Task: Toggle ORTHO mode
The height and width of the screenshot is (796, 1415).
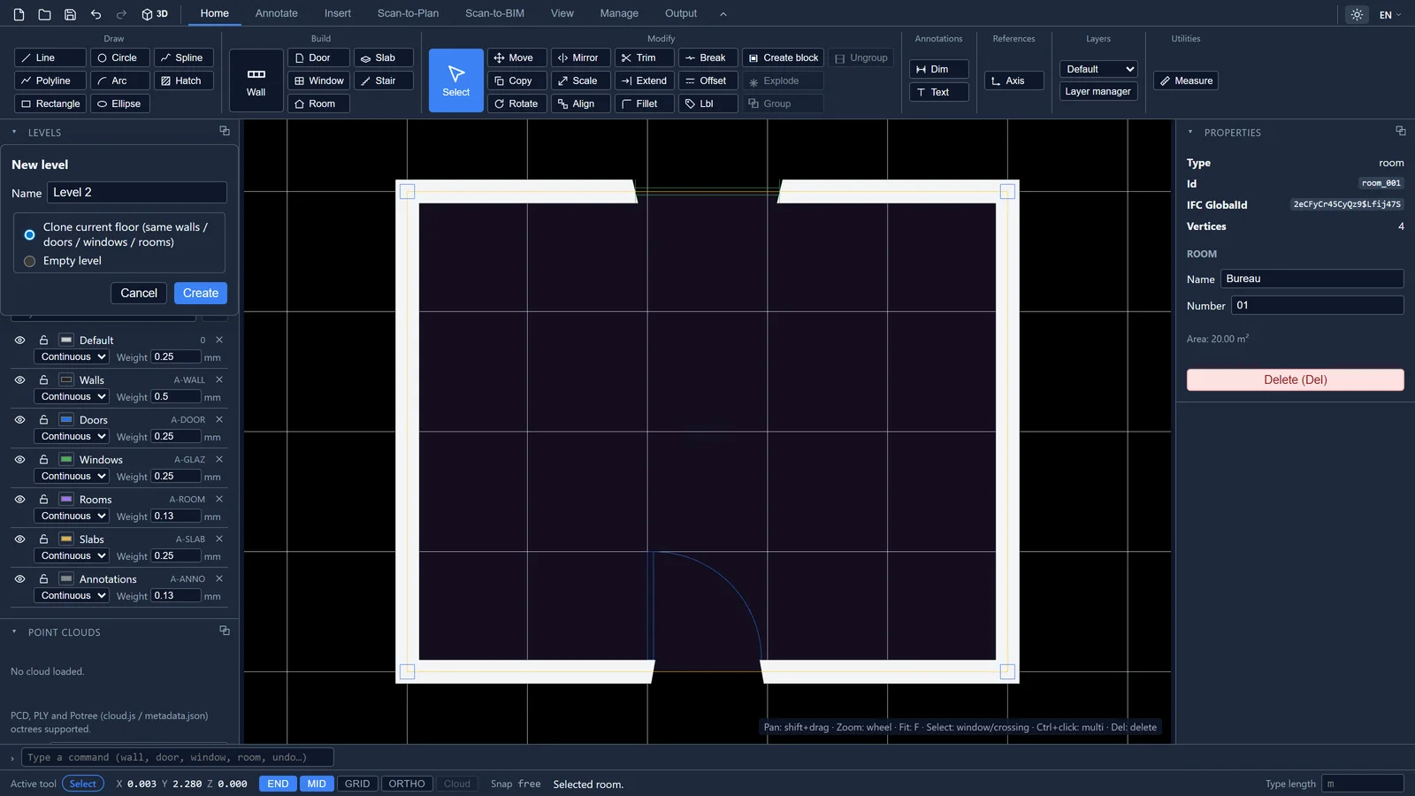Action: click(407, 784)
